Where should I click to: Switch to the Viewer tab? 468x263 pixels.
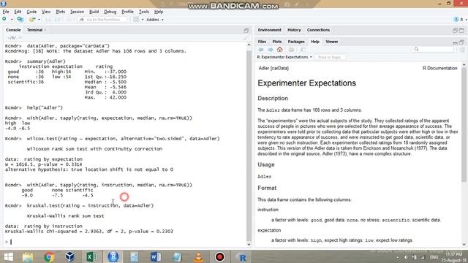331,42
